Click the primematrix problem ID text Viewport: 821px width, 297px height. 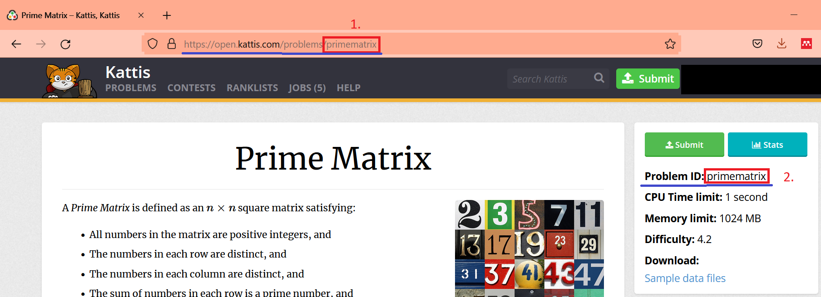tap(737, 176)
